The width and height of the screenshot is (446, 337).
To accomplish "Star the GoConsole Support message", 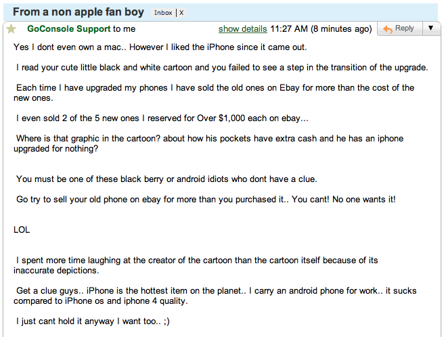I will coord(11,29).
